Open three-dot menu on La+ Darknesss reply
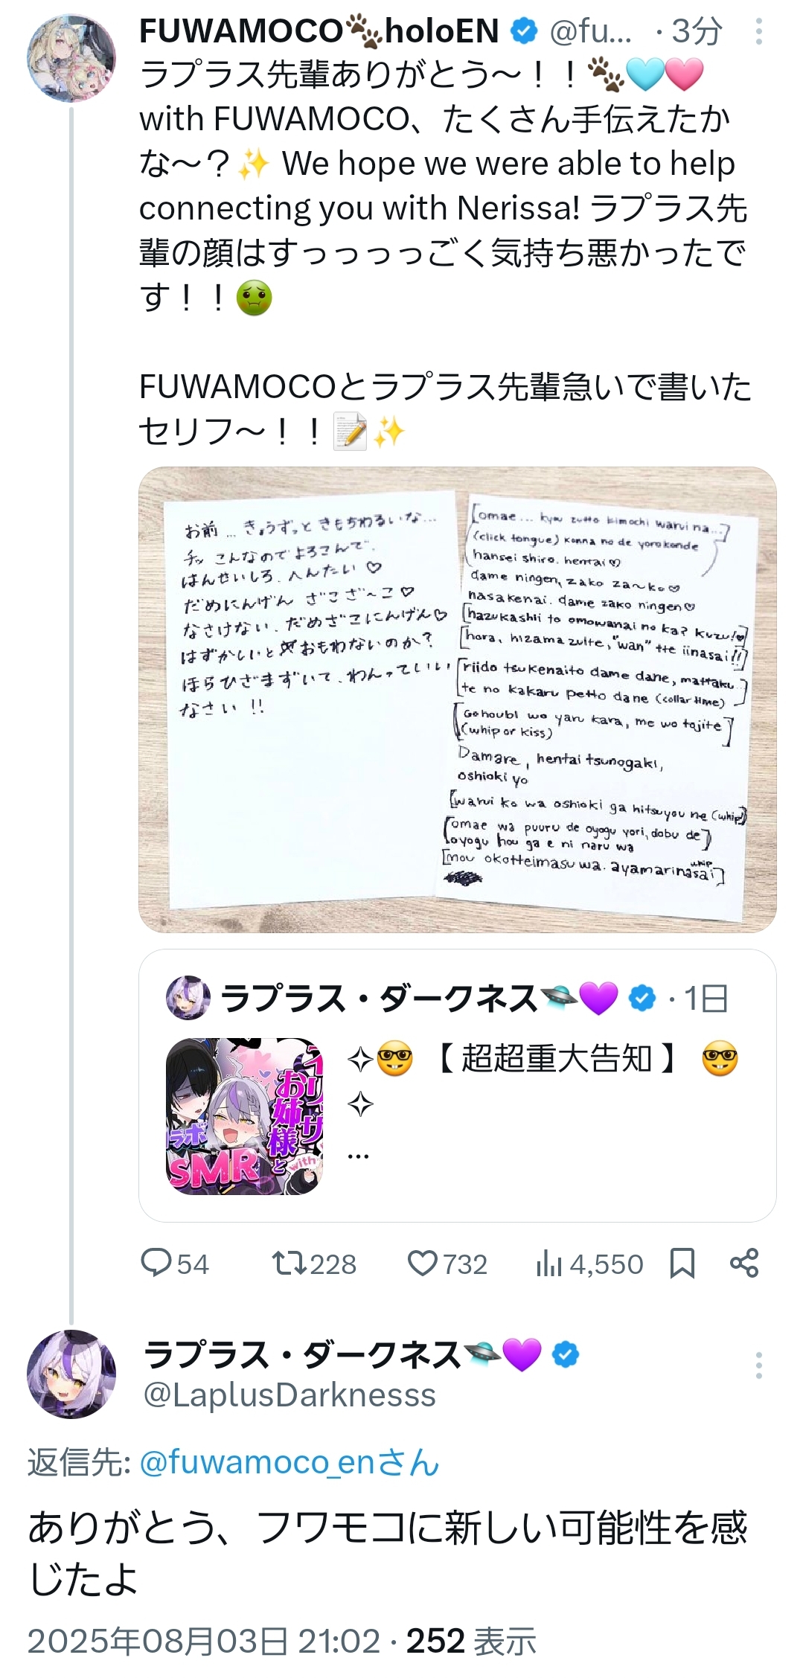Screen dimensions: 803x1678 point(758,1365)
